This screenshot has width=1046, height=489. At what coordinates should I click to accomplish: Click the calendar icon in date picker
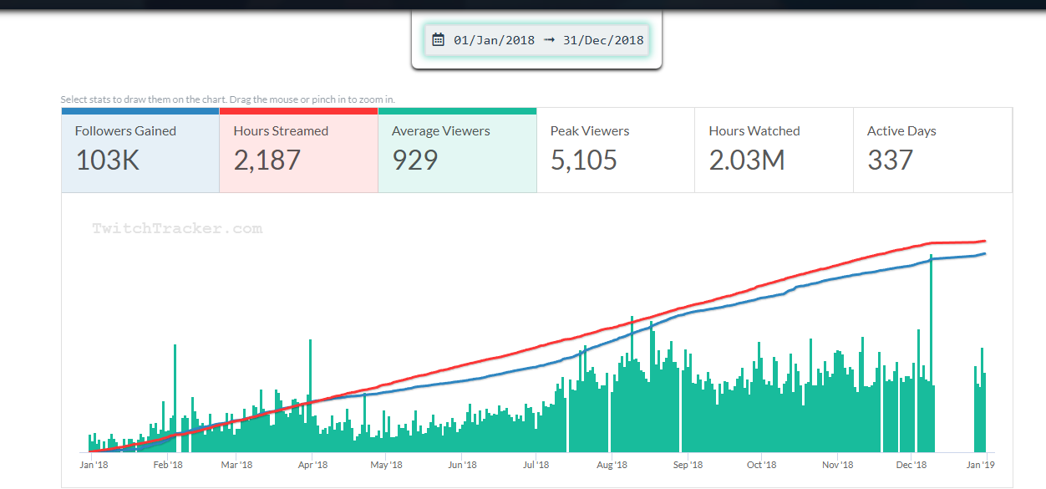438,39
